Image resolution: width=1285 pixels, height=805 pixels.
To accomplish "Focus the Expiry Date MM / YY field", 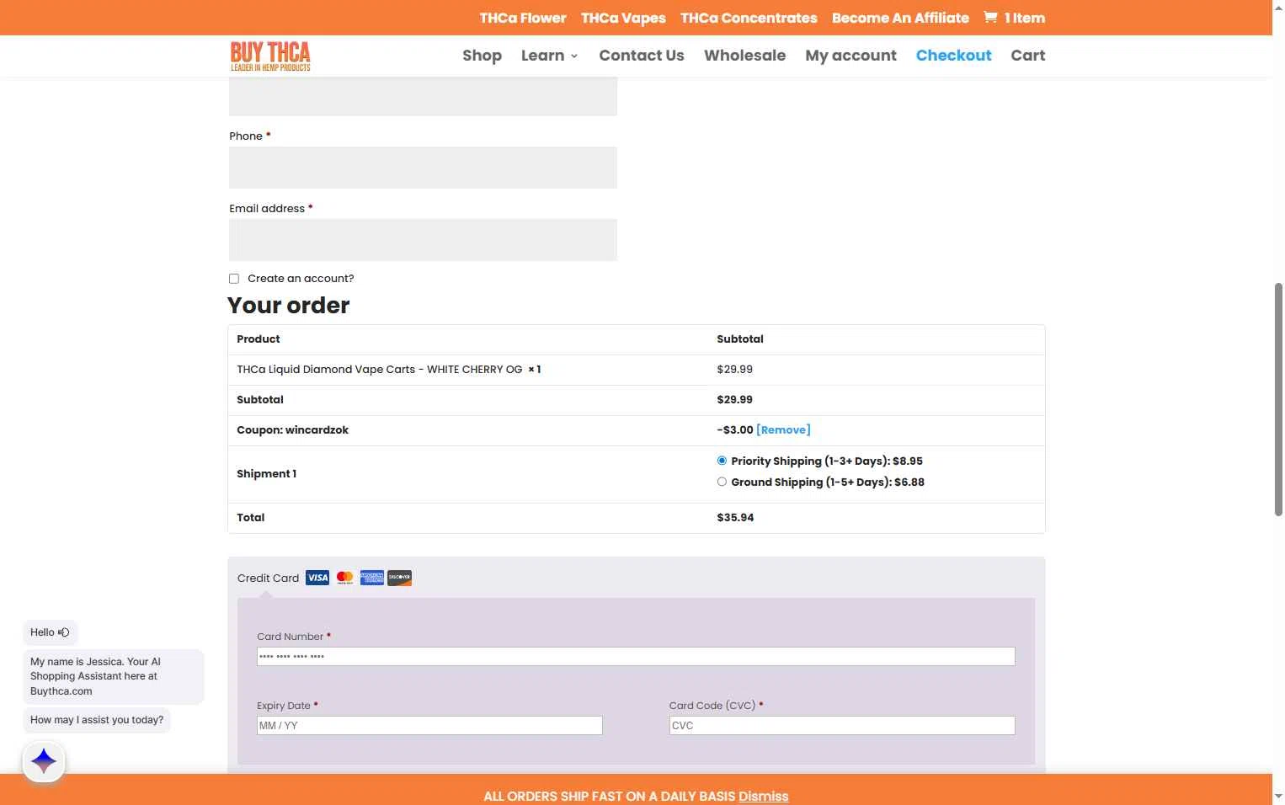I will click(429, 725).
